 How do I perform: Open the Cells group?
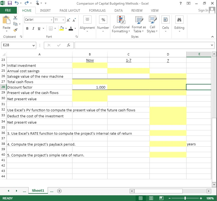pos(166,24)
